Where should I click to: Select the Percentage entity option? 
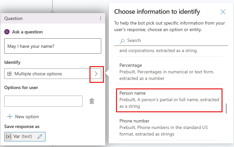[x=169, y=72]
